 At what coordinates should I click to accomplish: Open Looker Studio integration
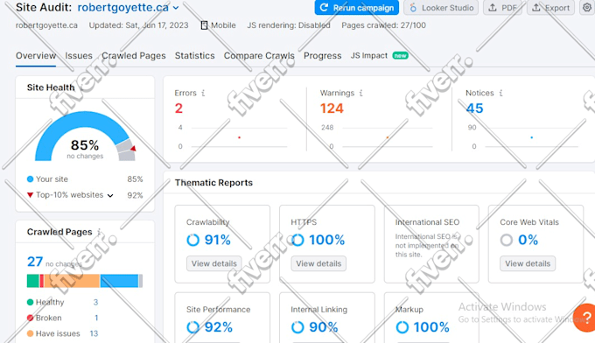(x=441, y=8)
